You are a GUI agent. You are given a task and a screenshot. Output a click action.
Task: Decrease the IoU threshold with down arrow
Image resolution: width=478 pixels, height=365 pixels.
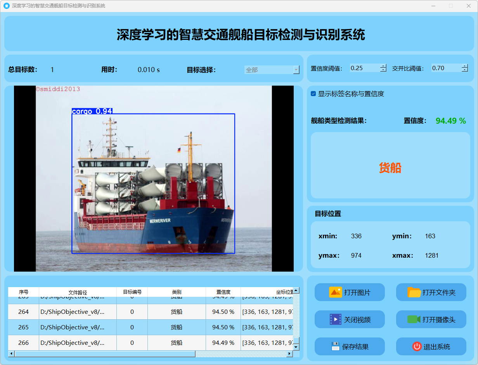465,70
